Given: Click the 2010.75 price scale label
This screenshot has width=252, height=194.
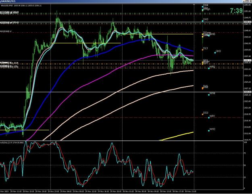Looking at the screenshot, I should tap(248, 140).
